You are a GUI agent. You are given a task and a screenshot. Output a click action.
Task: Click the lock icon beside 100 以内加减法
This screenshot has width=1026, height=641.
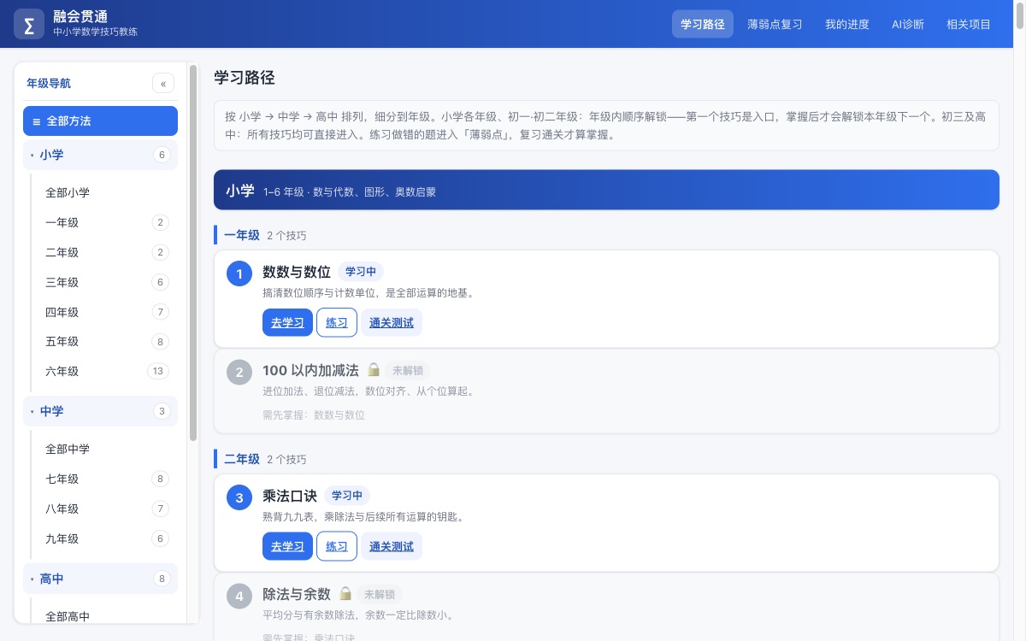[374, 370]
